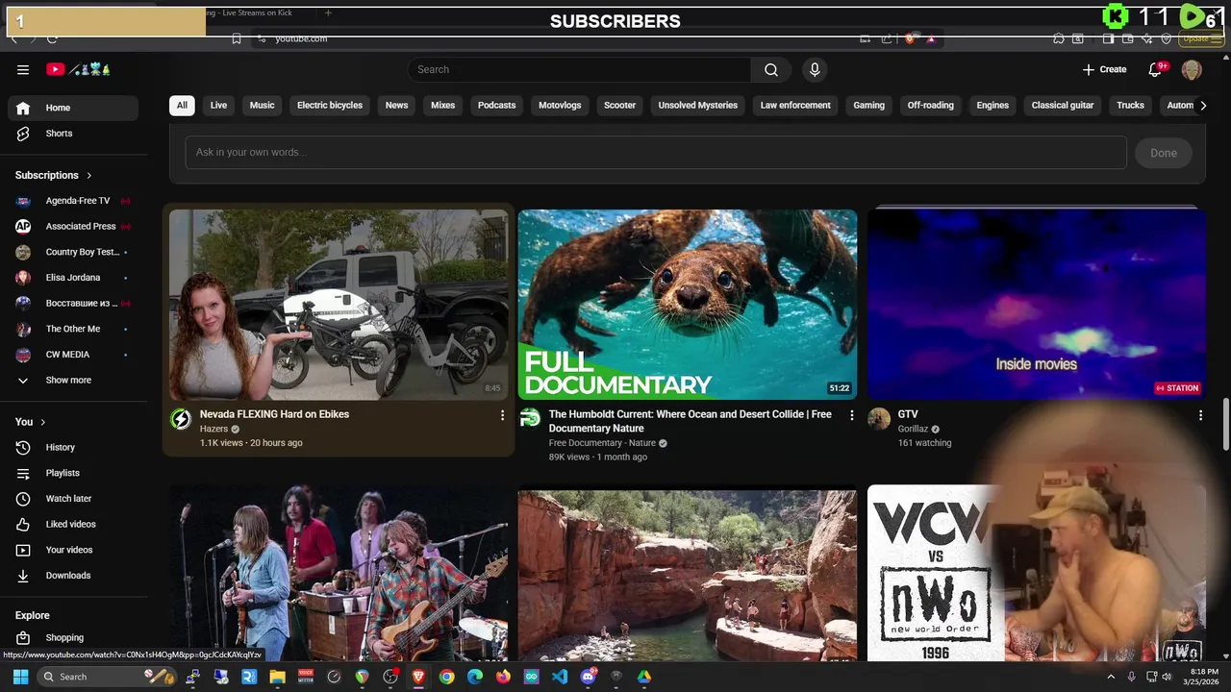Select the All filter chip
Screen dimensions: 1231x692
coord(182,106)
